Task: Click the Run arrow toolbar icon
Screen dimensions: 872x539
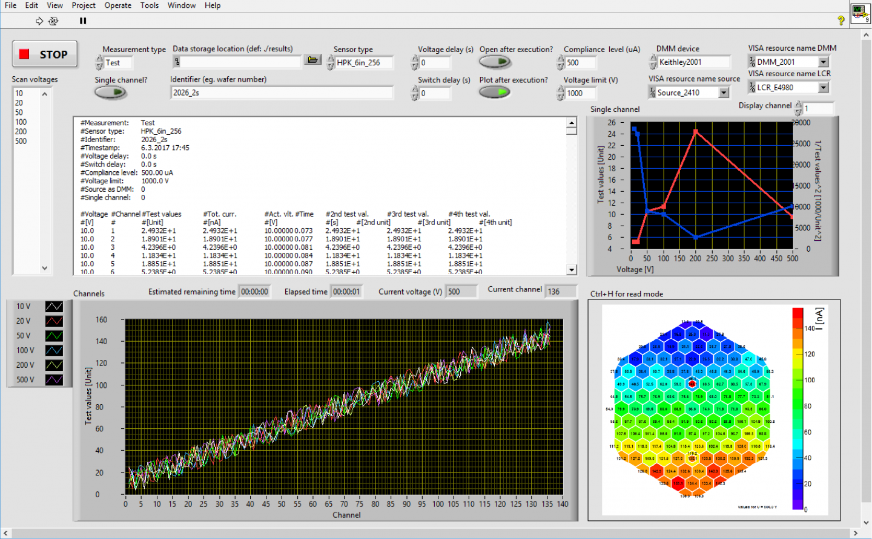Action: point(39,21)
